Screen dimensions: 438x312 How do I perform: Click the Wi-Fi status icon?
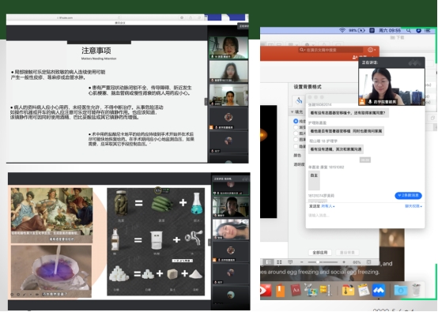[x=342, y=30]
